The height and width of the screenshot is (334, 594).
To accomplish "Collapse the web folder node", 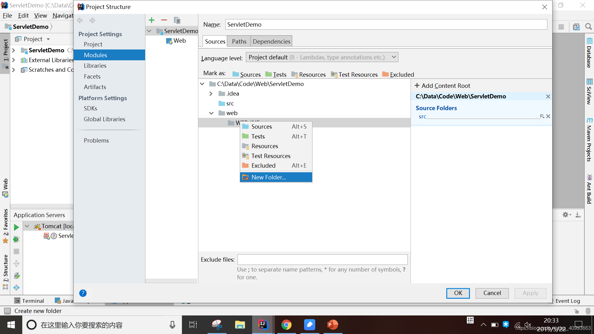I will [x=211, y=113].
